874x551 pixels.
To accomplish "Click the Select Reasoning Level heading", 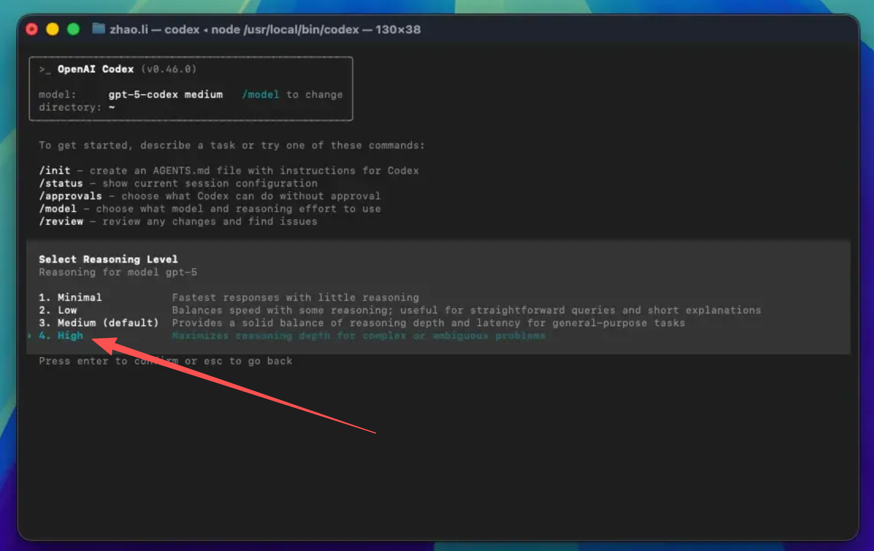I will tap(108, 259).
